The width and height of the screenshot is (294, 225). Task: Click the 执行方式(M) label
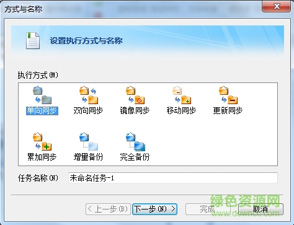[38, 75]
